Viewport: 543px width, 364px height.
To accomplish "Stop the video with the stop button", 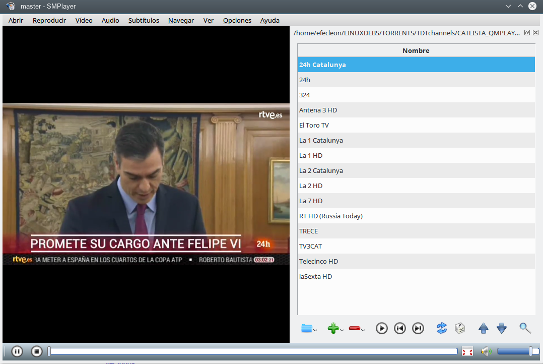I will point(36,351).
